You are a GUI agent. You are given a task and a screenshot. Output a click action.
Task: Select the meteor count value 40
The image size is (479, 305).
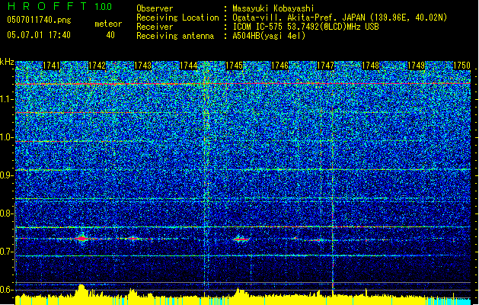click(110, 35)
